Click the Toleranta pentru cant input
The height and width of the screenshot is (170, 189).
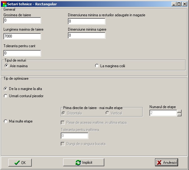click(x=22, y=53)
